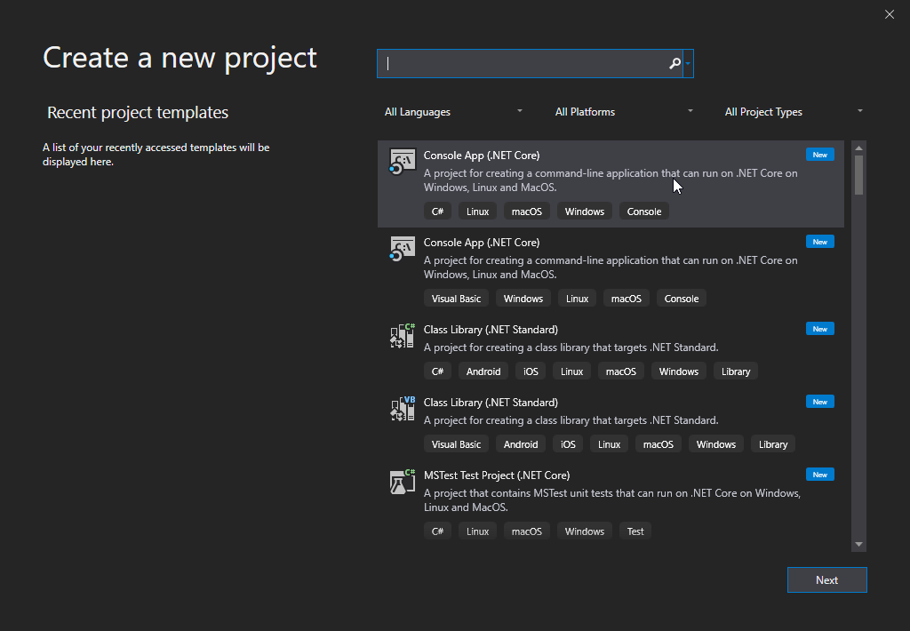Close the new project dialog
Screen dimensions: 910x631
pos(890,14)
